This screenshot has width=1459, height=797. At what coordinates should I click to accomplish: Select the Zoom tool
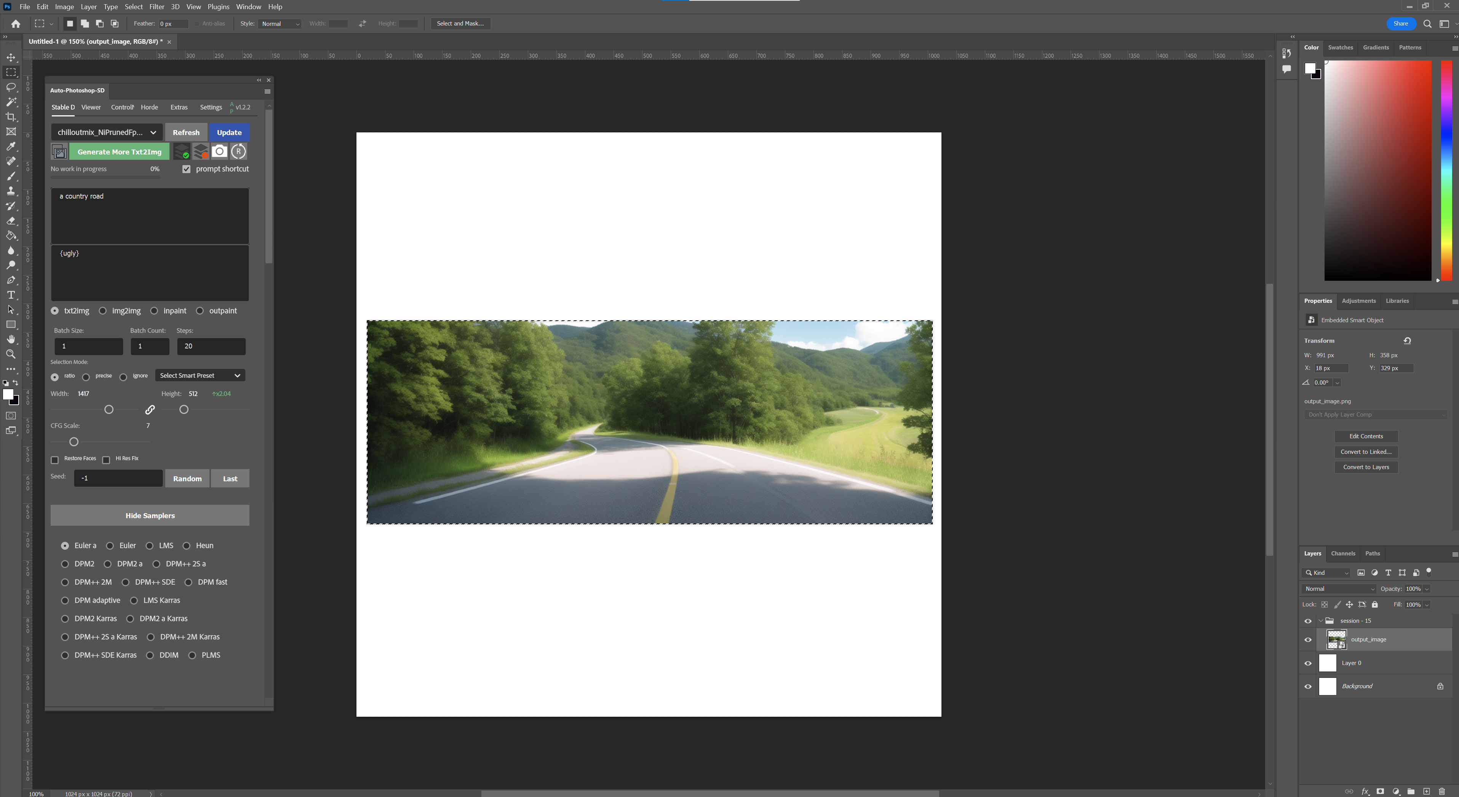(x=11, y=354)
